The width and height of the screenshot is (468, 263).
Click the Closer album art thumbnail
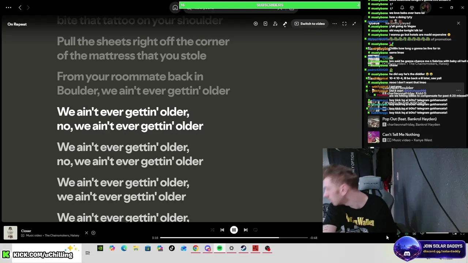(x=10, y=233)
